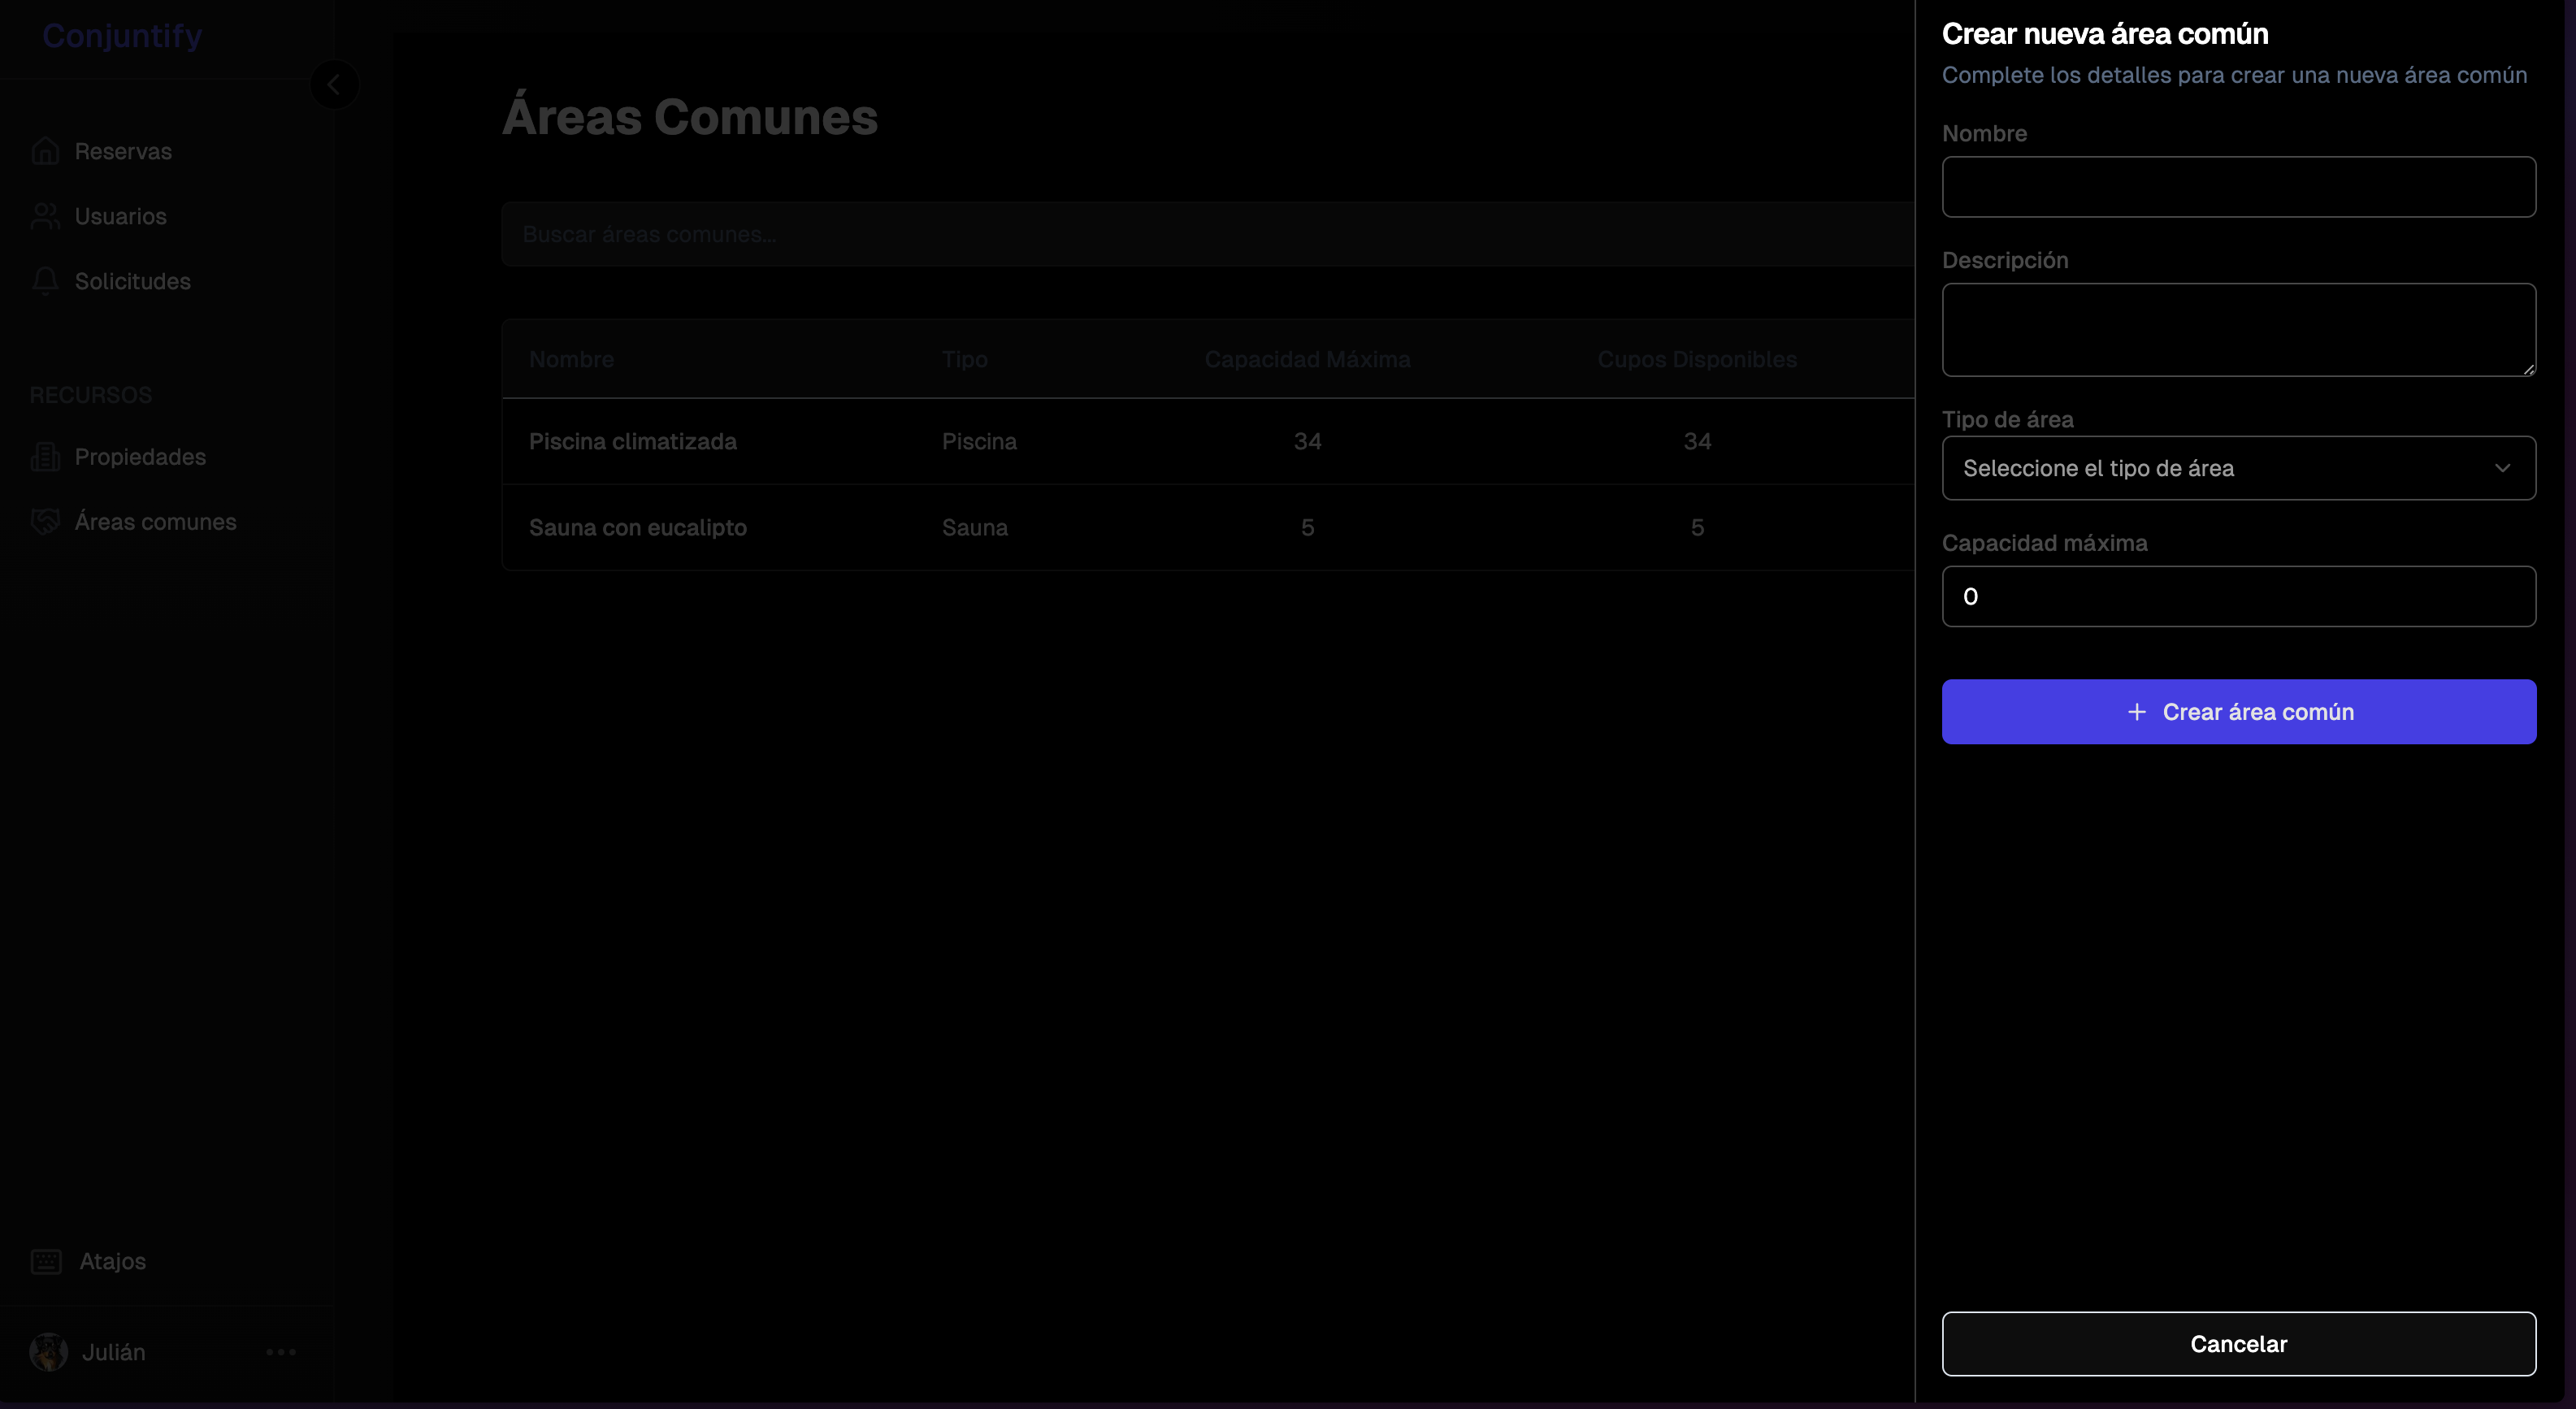Open the three-dot menu beside Julián
This screenshot has height=1409, width=2576.
pyautogui.click(x=281, y=1352)
